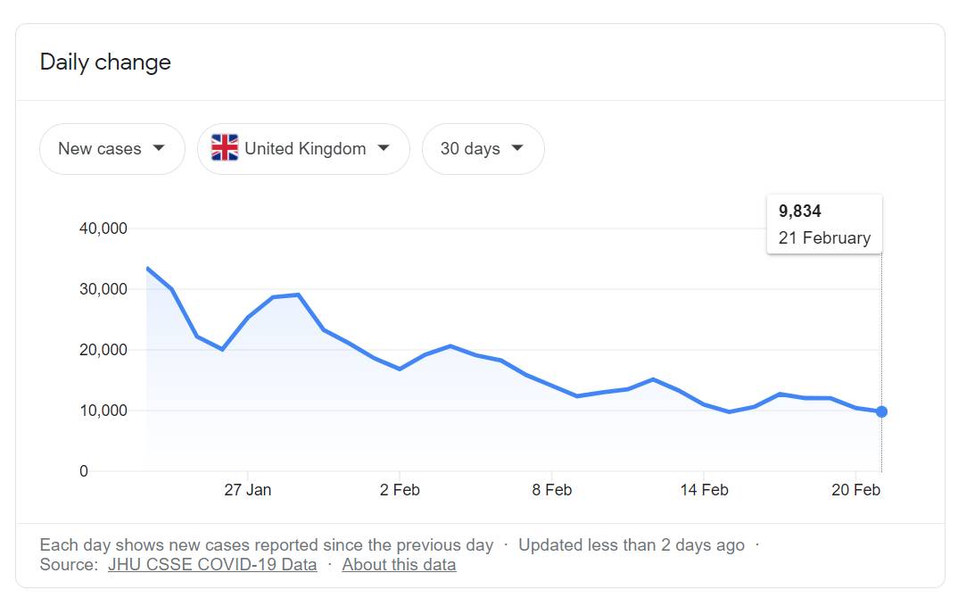958x598 pixels.
Task: Click the 10,000 y-axis label
Action: pyautogui.click(x=103, y=411)
